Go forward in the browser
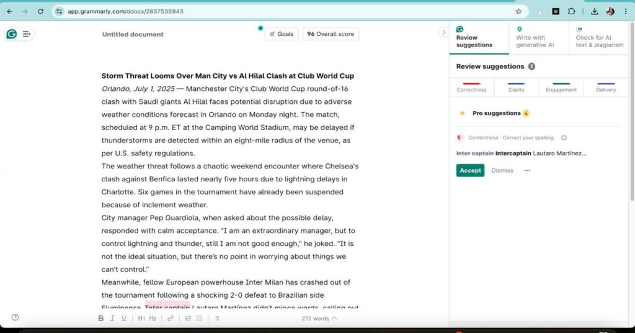Image resolution: width=635 pixels, height=333 pixels. coord(25,11)
